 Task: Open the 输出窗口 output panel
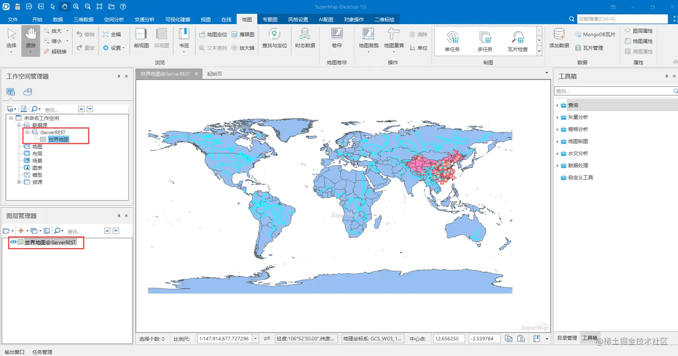click(x=15, y=352)
